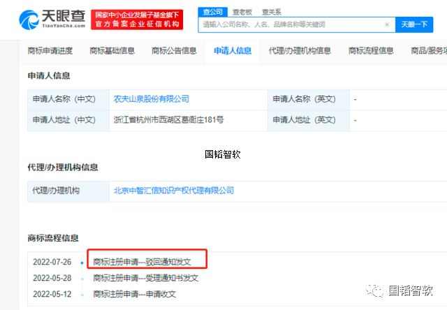Open the 商标公告信息 tab

tap(174, 51)
